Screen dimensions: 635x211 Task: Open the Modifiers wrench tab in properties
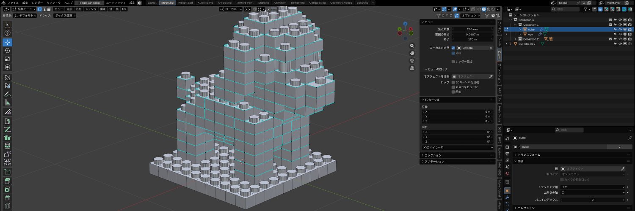coord(507,197)
